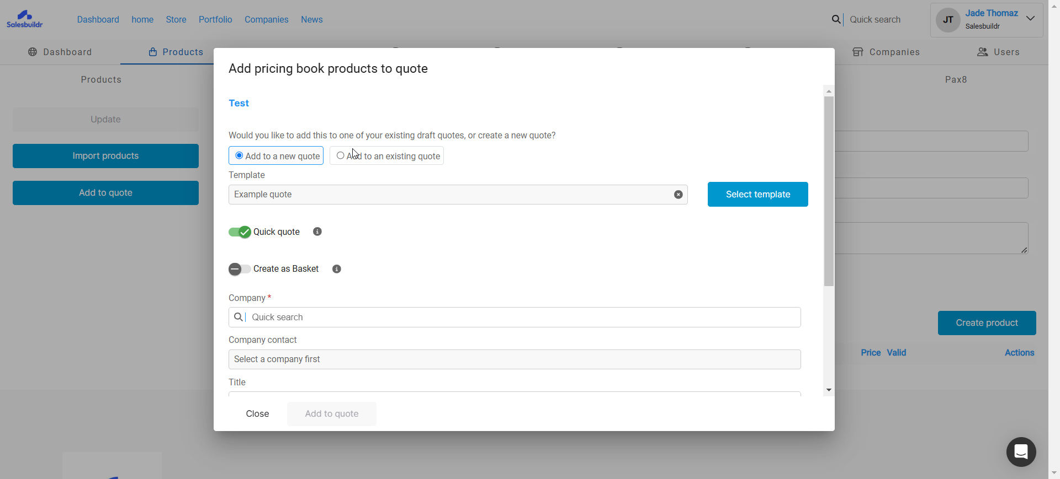Click the Salesbuildr logo
Screen dimensions: 1060x479
point(25,19)
